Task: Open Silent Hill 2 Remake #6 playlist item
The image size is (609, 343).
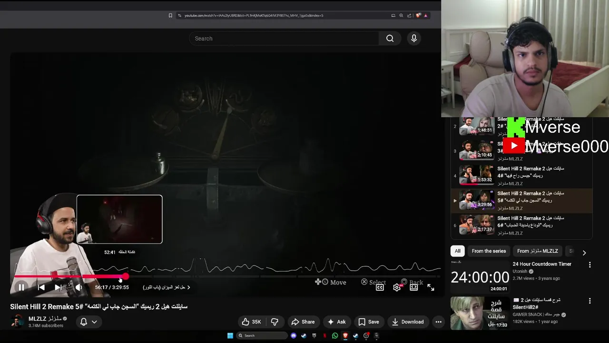Action: 521,225
